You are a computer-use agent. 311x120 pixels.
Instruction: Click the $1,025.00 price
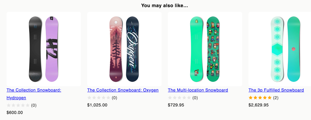pyautogui.click(x=97, y=105)
